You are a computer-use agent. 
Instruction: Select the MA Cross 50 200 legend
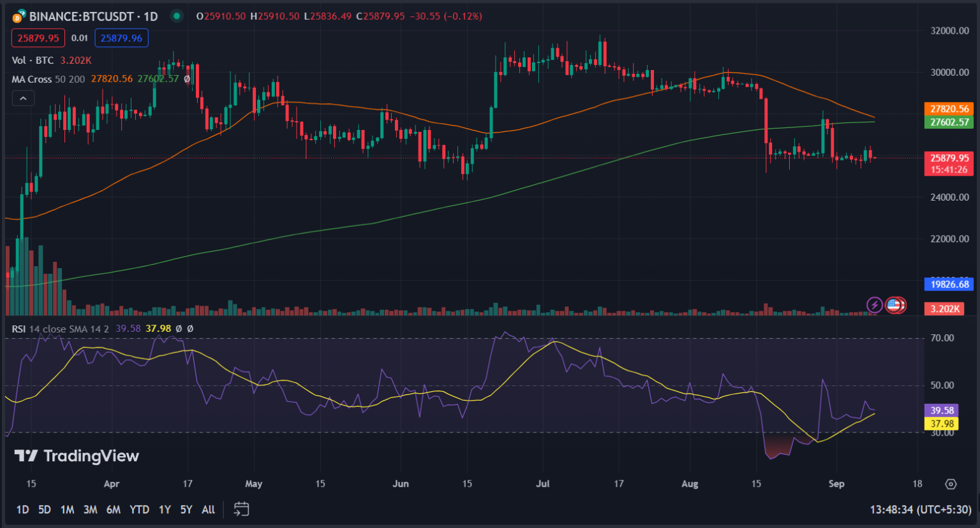[48, 79]
